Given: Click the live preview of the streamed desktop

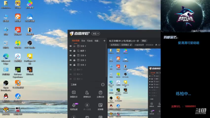Looking at the screenshot, I should [134, 83].
